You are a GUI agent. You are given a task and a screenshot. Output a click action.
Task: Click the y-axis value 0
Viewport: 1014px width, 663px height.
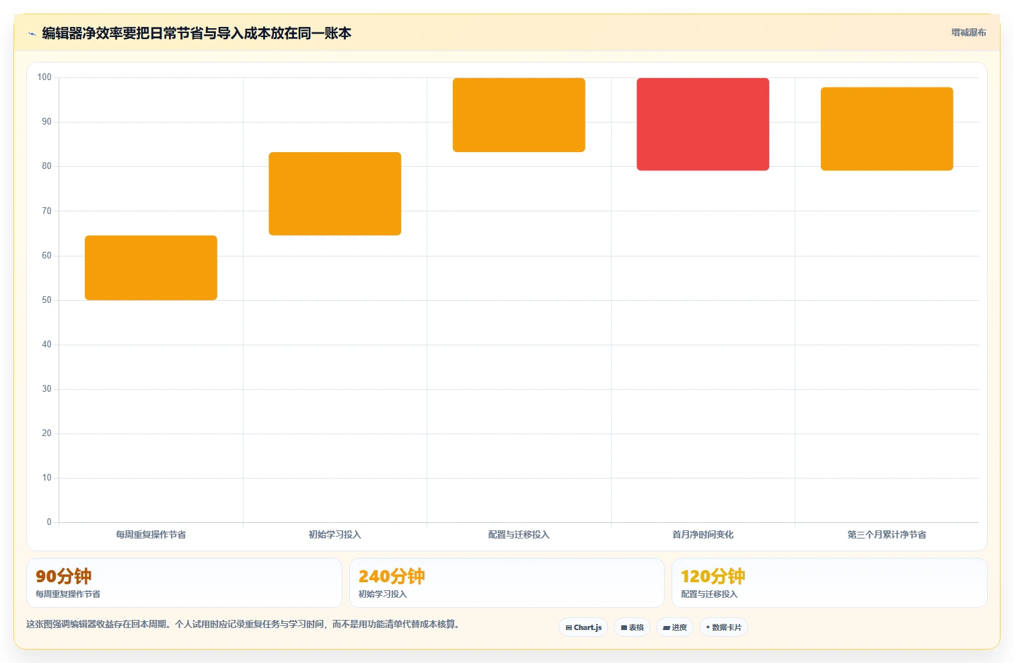pyautogui.click(x=49, y=522)
